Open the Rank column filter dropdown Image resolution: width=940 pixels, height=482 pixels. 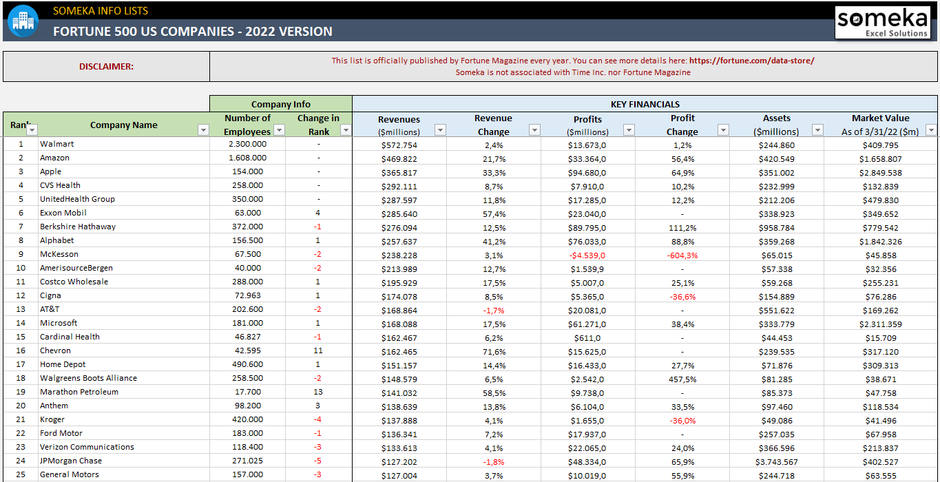pyautogui.click(x=32, y=130)
